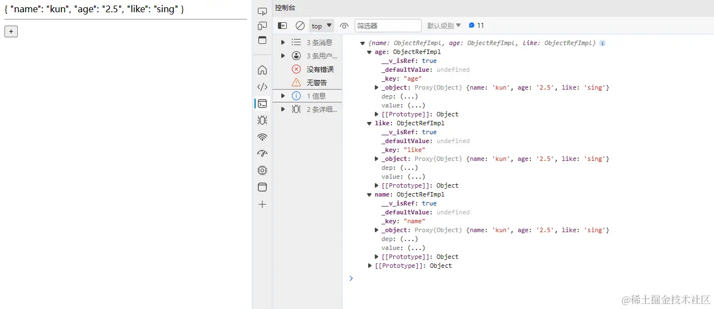Image resolution: width=714 pixels, height=309 pixels.
Task: Click the 控制台 console panel title
Action: (x=285, y=8)
